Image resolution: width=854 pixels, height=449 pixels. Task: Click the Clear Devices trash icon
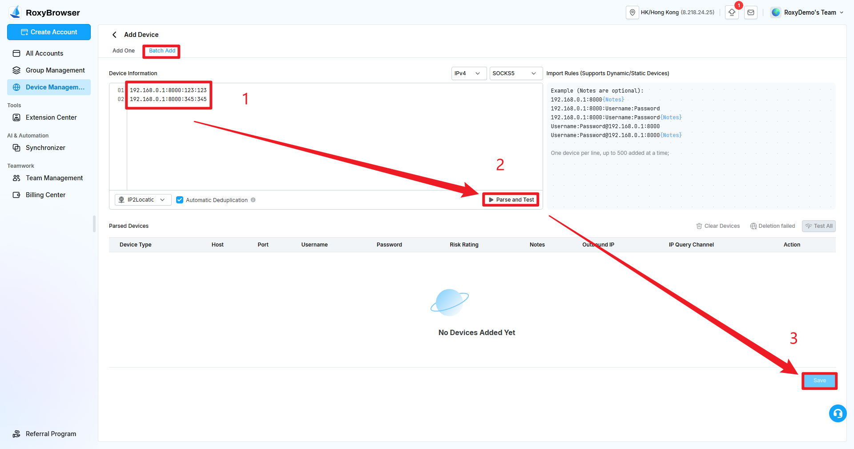(x=699, y=226)
